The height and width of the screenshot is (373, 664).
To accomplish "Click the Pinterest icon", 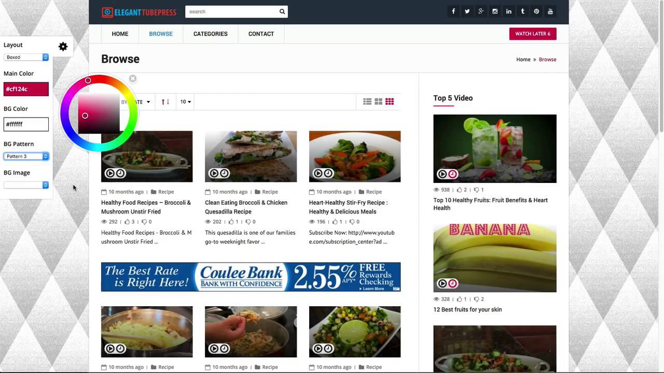I will (x=536, y=11).
